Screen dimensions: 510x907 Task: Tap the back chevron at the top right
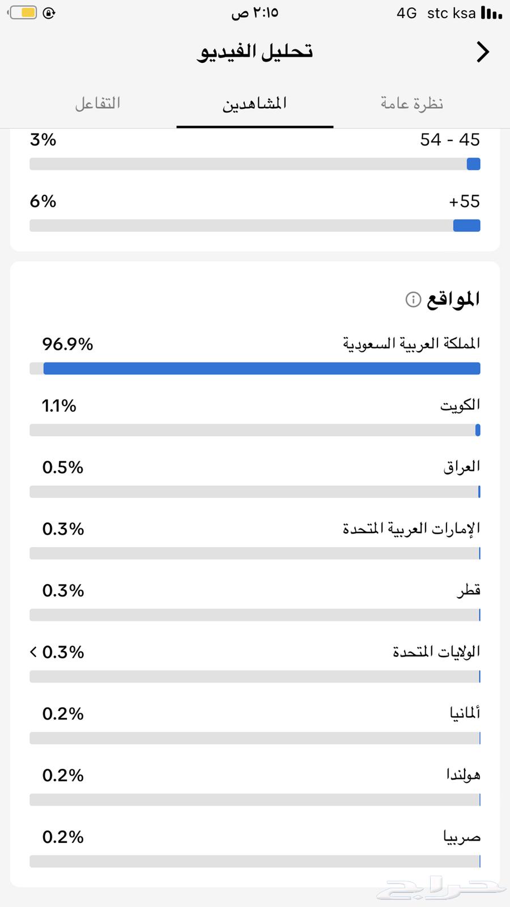tap(483, 52)
